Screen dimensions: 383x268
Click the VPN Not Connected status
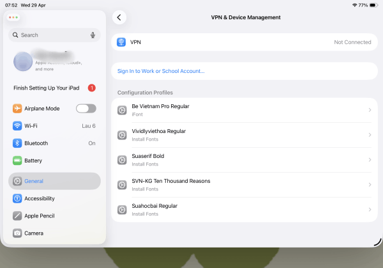tap(352, 42)
